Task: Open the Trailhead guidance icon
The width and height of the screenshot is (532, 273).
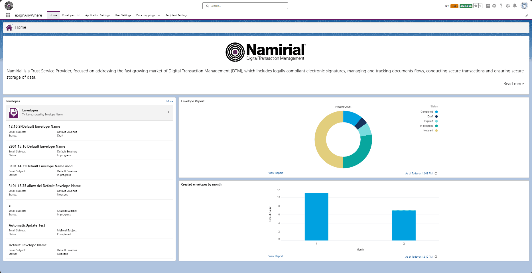Action: click(494, 6)
